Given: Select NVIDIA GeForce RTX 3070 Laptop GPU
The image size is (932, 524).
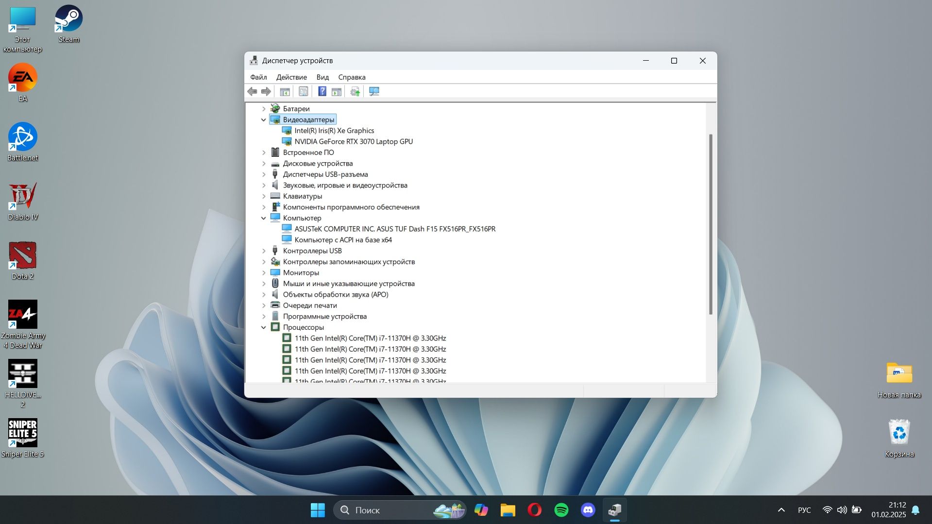Looking at the screenshot, I should coord(354,142).
